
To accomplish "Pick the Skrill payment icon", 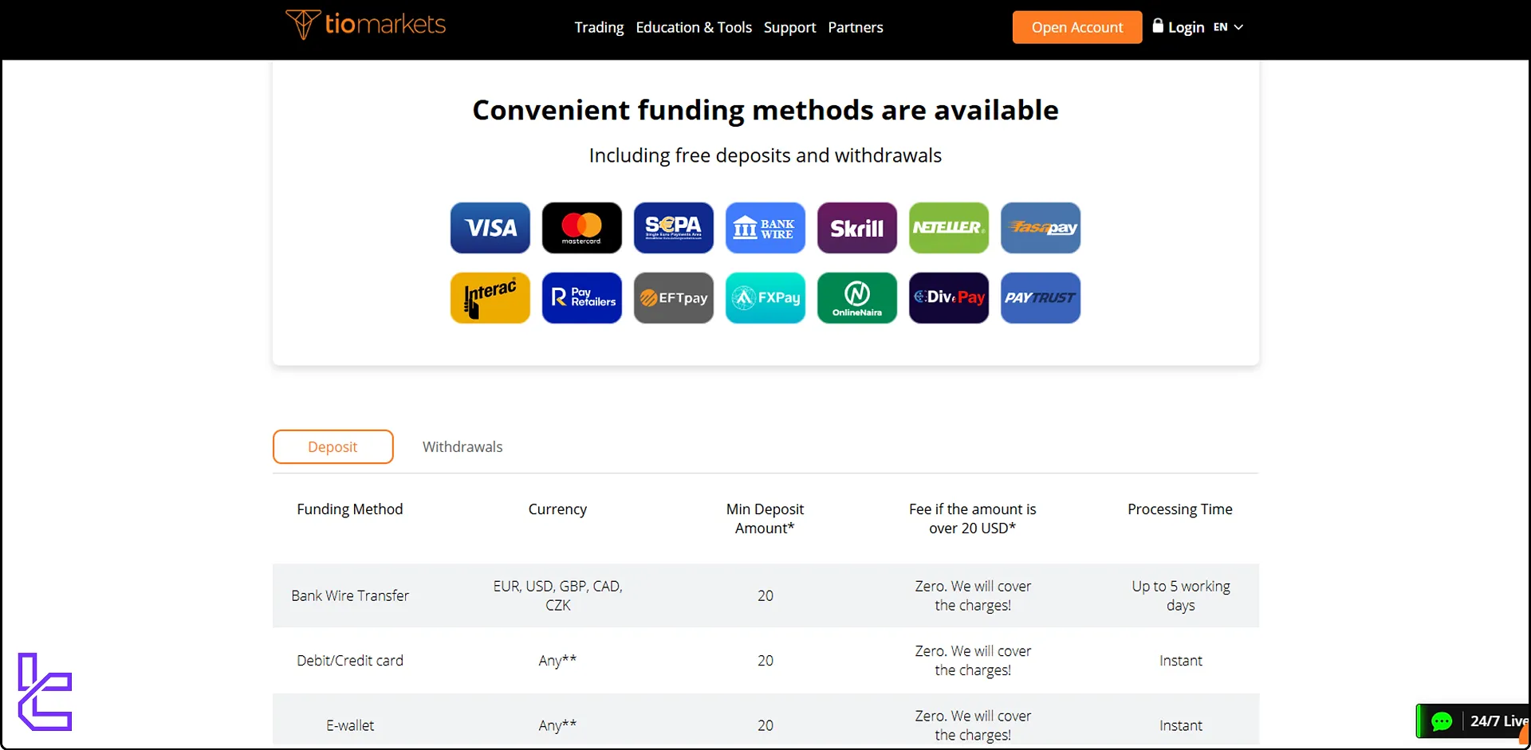I will pyautogui.click(x=857, y=228).
